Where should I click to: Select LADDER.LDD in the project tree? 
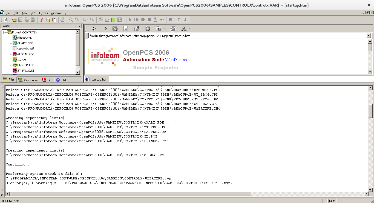click(x=26, y=65)
